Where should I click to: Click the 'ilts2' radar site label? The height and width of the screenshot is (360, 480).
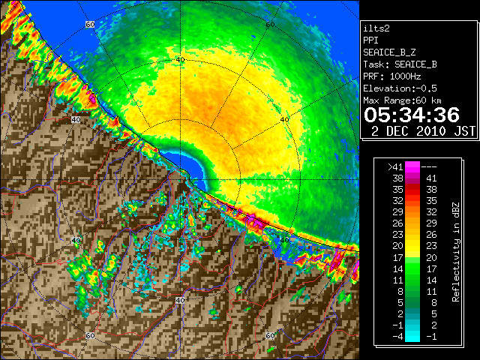coord(376,28)
